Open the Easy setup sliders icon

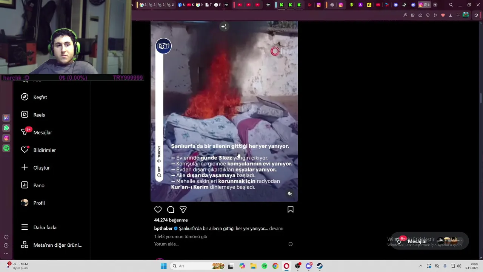458,15
